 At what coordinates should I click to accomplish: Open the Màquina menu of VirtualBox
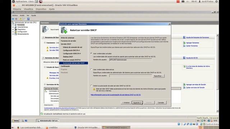17,9
